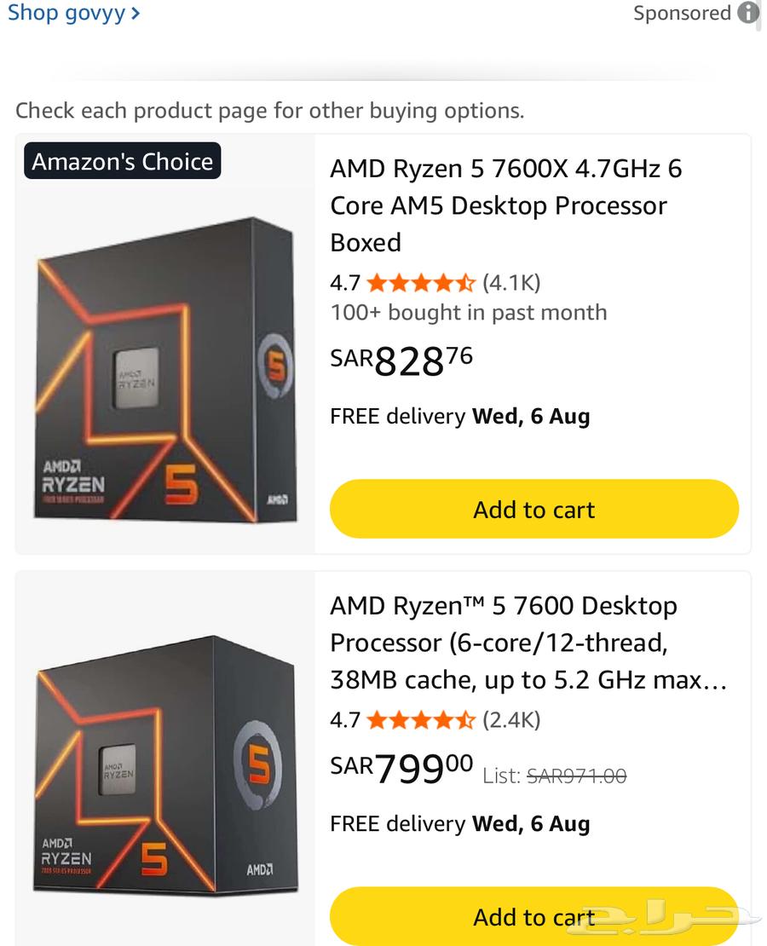Screen dimensions: 767x946
Task: Click Check each product page message
Action: 269,111
